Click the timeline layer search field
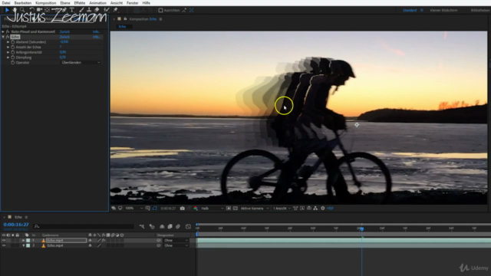The width and height of the screenshot is (491, 276). [84, 226]
